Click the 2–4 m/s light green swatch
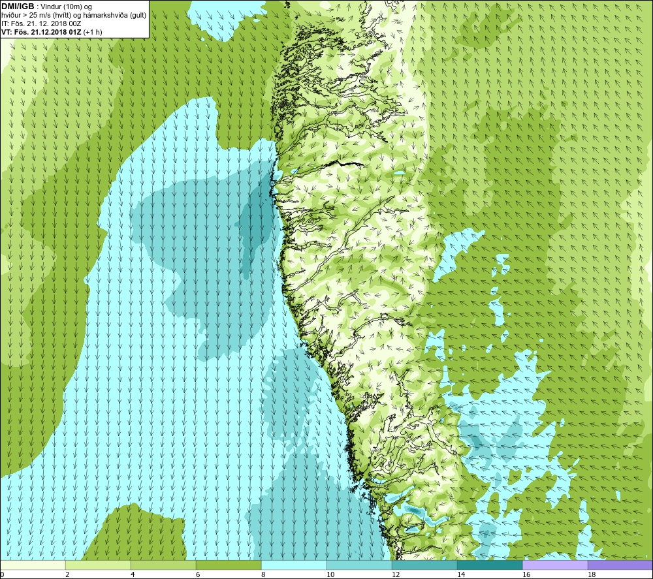 tap(98, 565)
